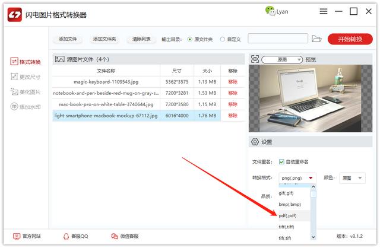Choose pdf(.pdf) from format list
380x248 pixels.
294,215
